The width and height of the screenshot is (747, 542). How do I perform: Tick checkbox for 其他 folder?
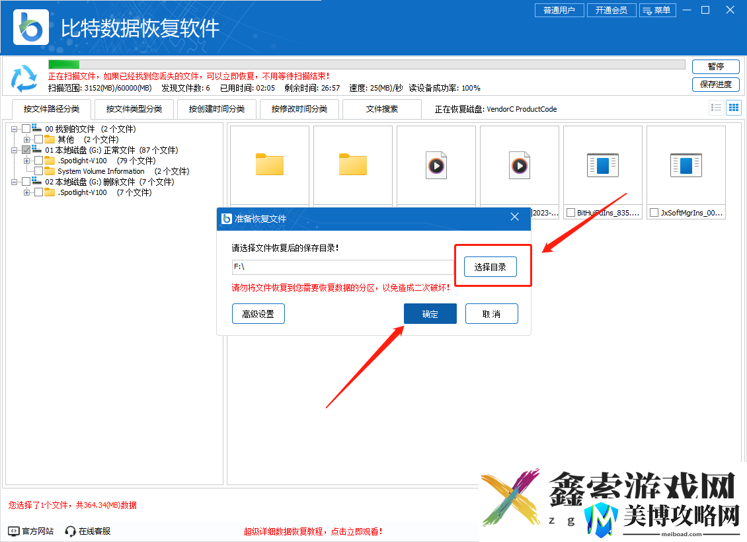pos(38,139)
